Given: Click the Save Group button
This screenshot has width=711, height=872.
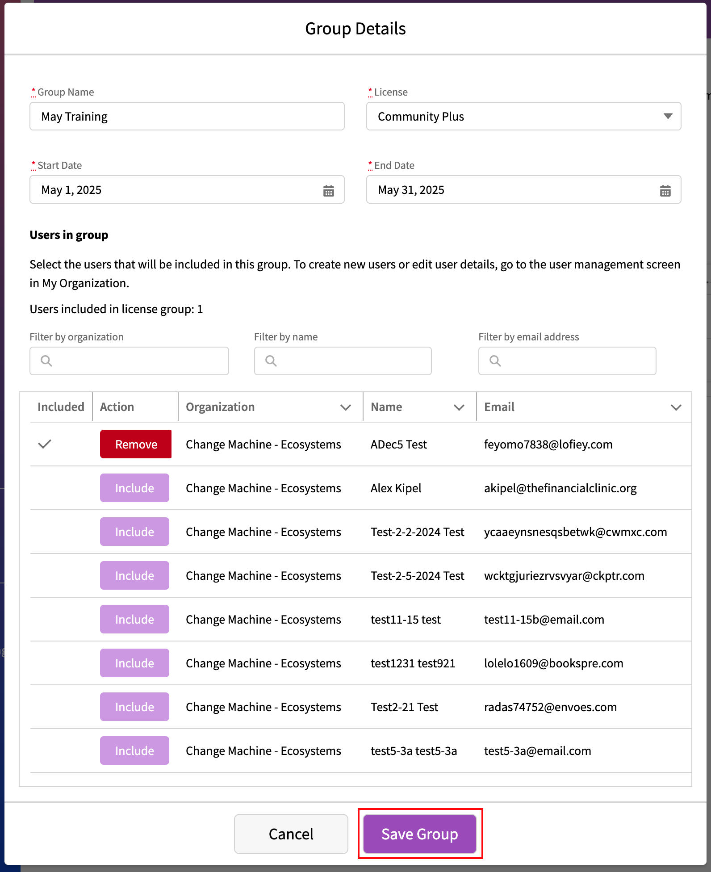Looking at the screenshot, I should tap(419, 834).
